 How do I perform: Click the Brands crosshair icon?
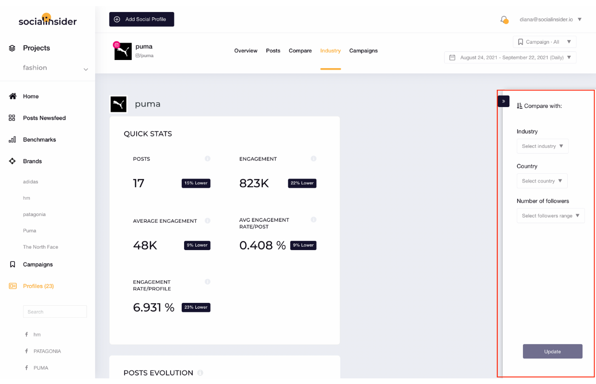tap(12, 161)
